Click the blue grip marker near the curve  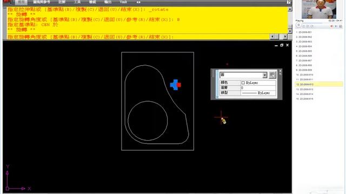coord(175,85)
